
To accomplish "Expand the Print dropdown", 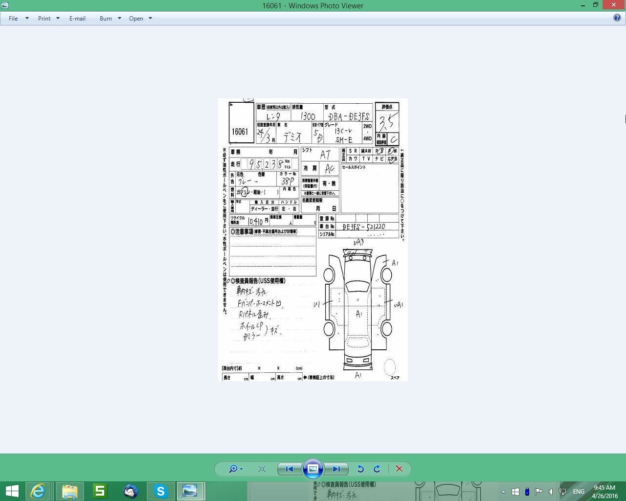I will 58,19.
